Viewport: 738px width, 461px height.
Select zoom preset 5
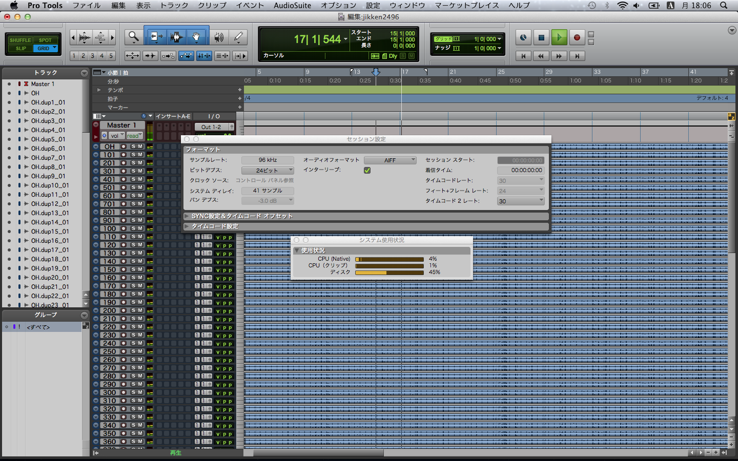111,56
